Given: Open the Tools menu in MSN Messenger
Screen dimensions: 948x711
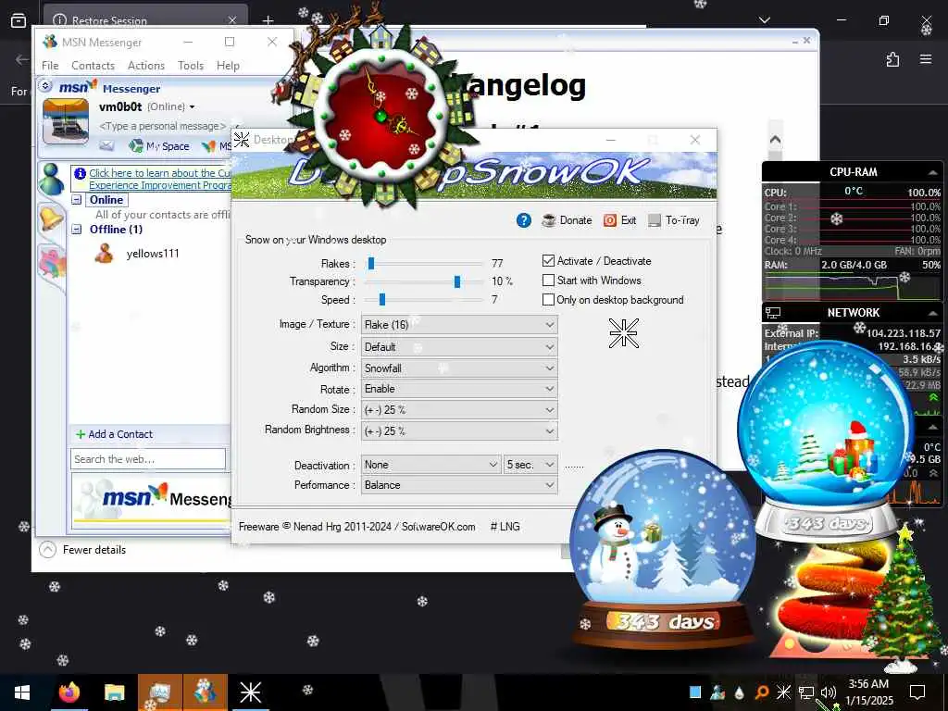Looking at the screenshot, I should (191, 66).
